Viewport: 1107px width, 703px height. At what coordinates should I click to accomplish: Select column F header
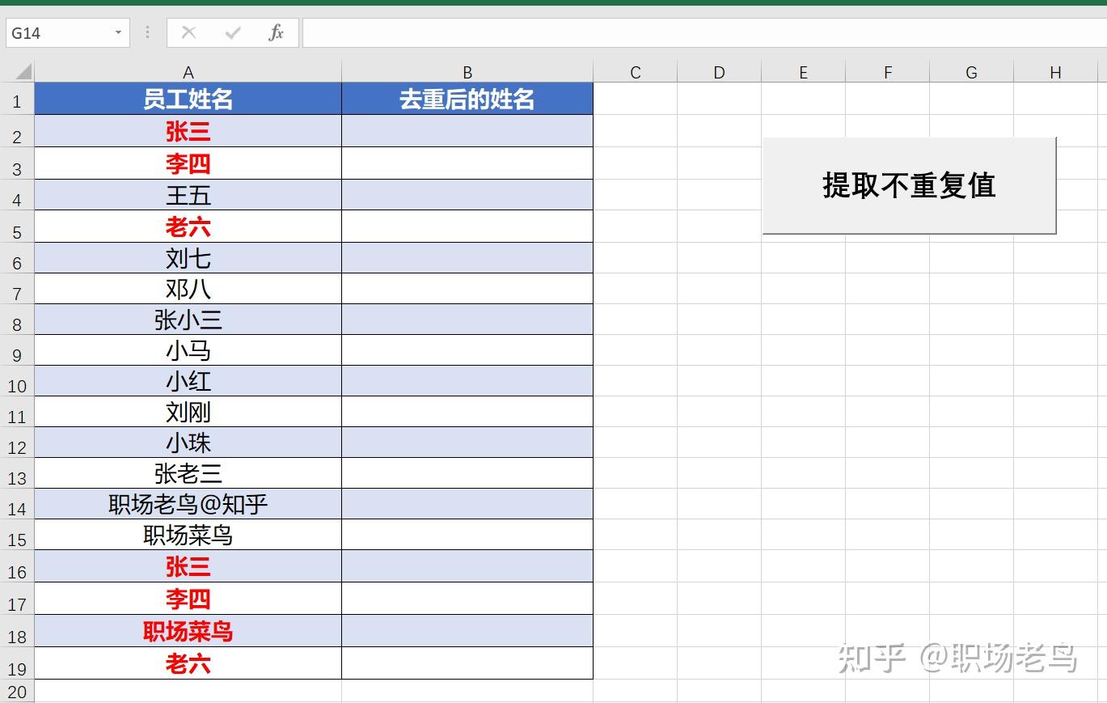pyautogui.click(x=888, y=72)
